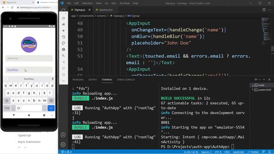Click 'Signup.js' breadcrumb segment
Screen dimensions: 274x154
[117, 16]
